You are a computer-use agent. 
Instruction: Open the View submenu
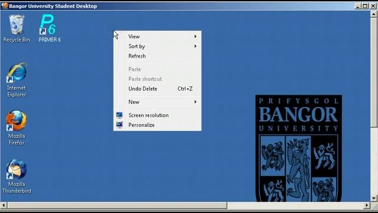pyautogui.click(x=158, y=37)
